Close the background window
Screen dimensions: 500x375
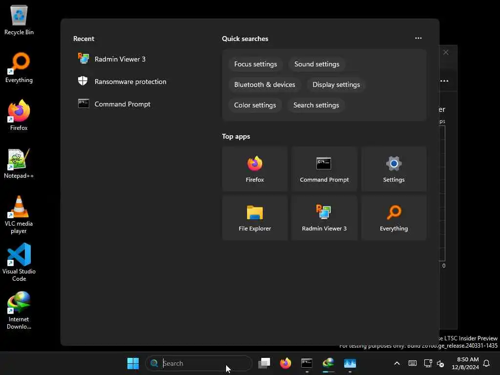coord(446,52)
